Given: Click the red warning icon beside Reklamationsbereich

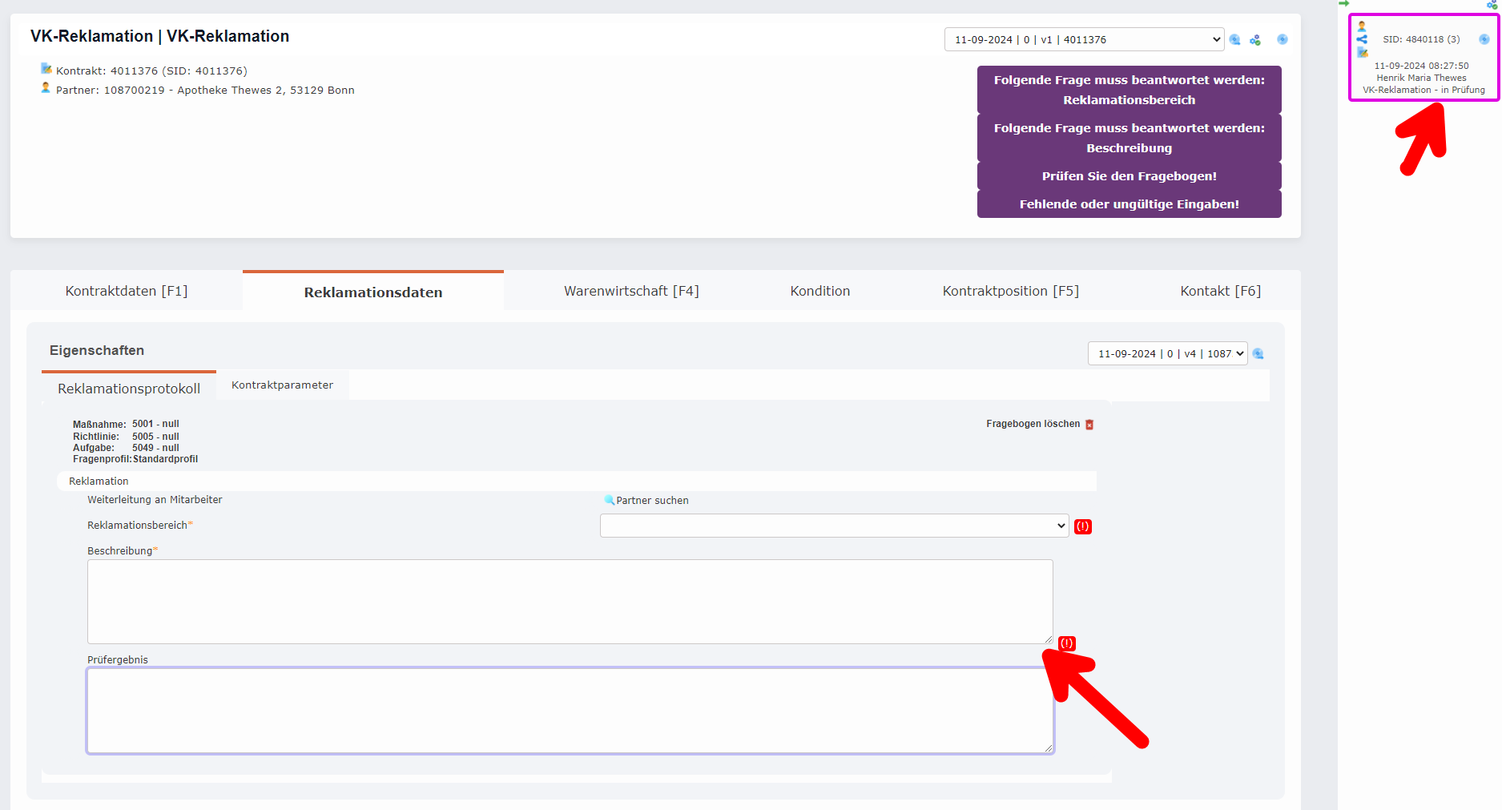Looking at the screenshot, I should coord(1082,526).
